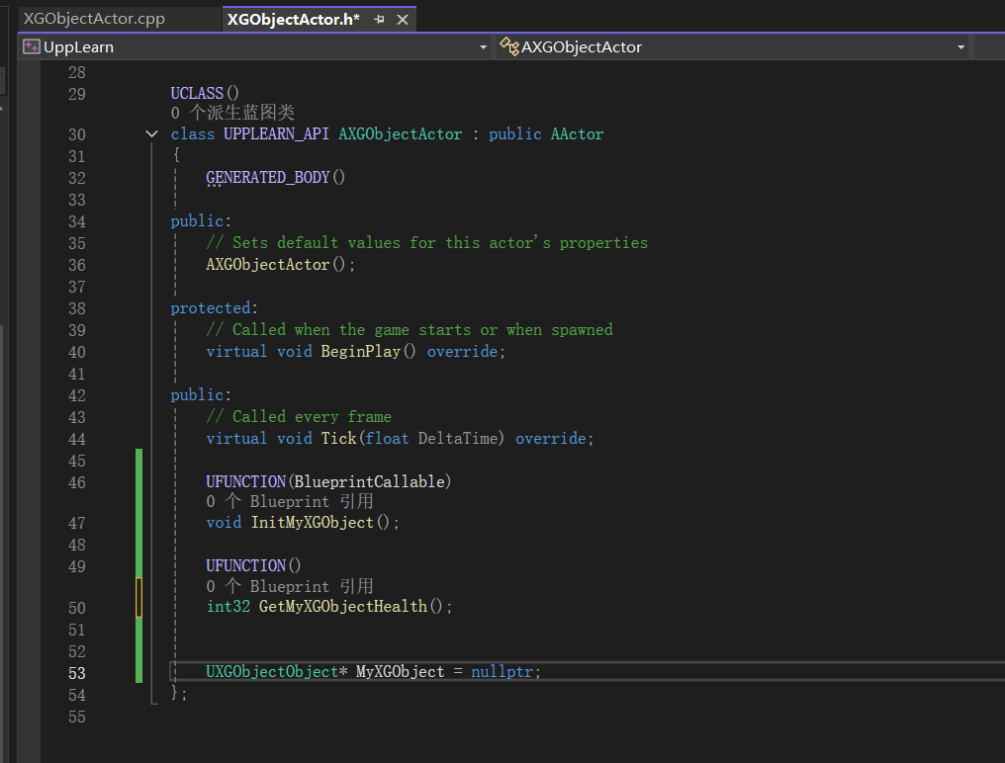Click the closing brace on line 54
The height and width of the screenshot is (763, 1005).
(x=175, y=693)
